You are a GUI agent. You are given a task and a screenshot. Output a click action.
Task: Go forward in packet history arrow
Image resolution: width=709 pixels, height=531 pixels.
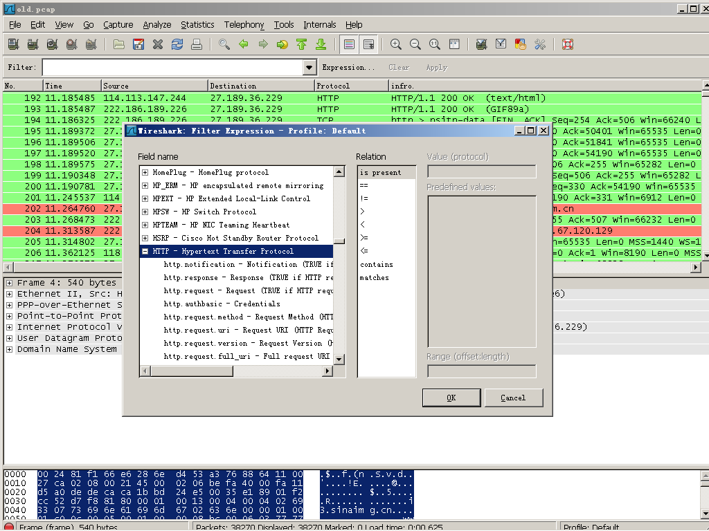point(263,44)
